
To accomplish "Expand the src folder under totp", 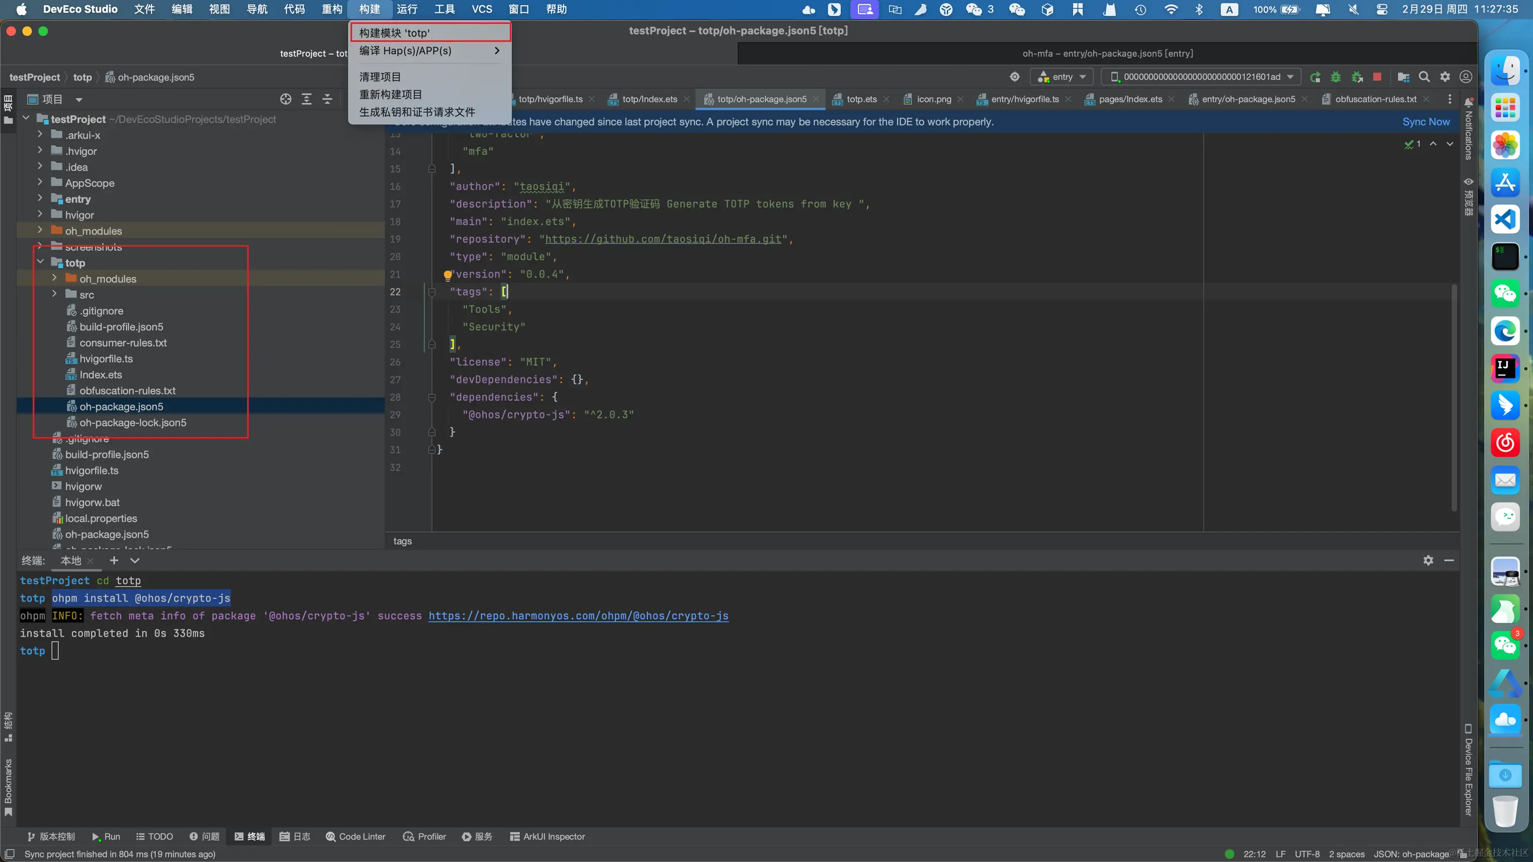I will 55,294.
